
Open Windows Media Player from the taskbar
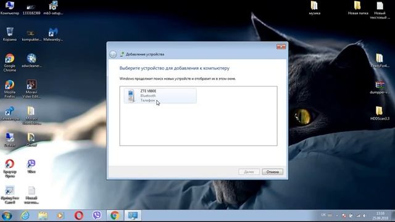coord(60,216)
